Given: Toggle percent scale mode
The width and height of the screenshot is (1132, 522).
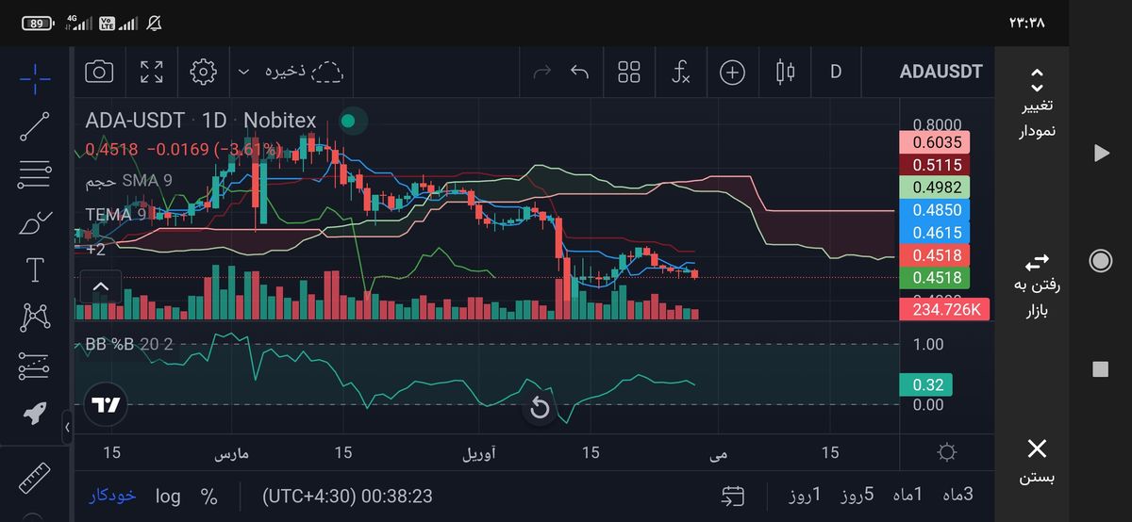Looking at the screenshot, I should coord(208,496).
